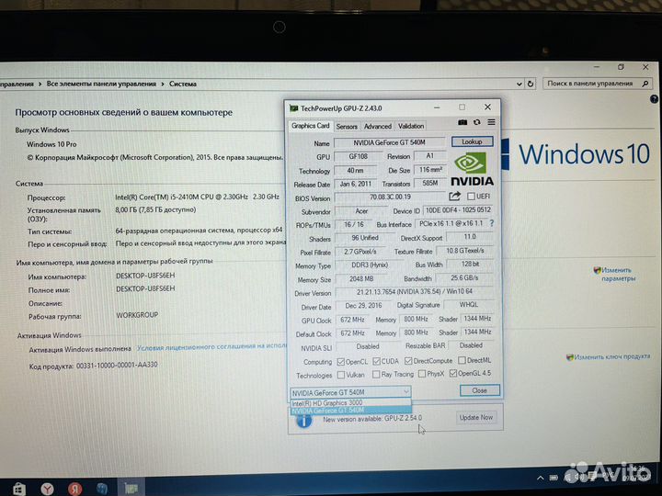Click the NVIDIA logo in GPU-Z
This screenshot has width=662, height=496.
(472, 169)
